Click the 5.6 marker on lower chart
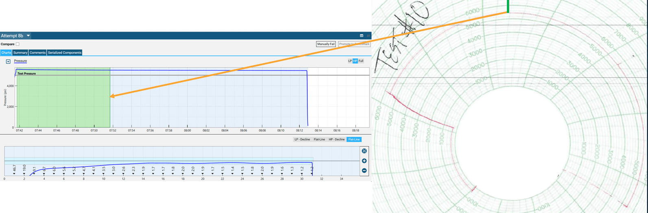This screenshot has width=648, height=213. tap(64, 169)
